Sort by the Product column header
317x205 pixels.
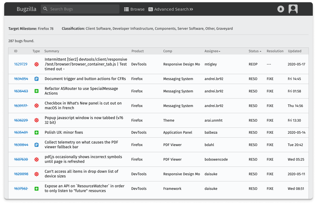pyautogui.click(x=137, y=51)
